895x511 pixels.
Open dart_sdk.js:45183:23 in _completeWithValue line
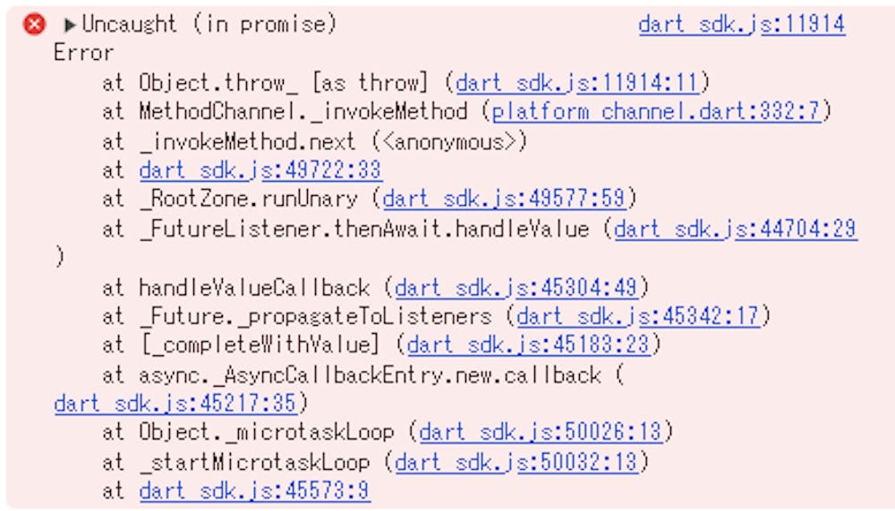click(529, 345)
